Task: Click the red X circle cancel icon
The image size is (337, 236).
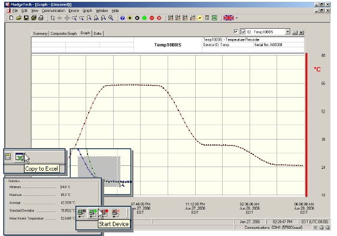Action: [159, 18]
